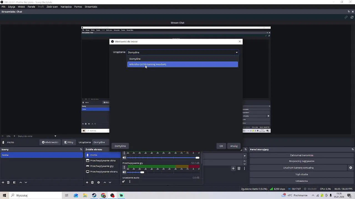355x199 pixels.
Task: Open virtual camera settings gear
Action: (351, 168)
